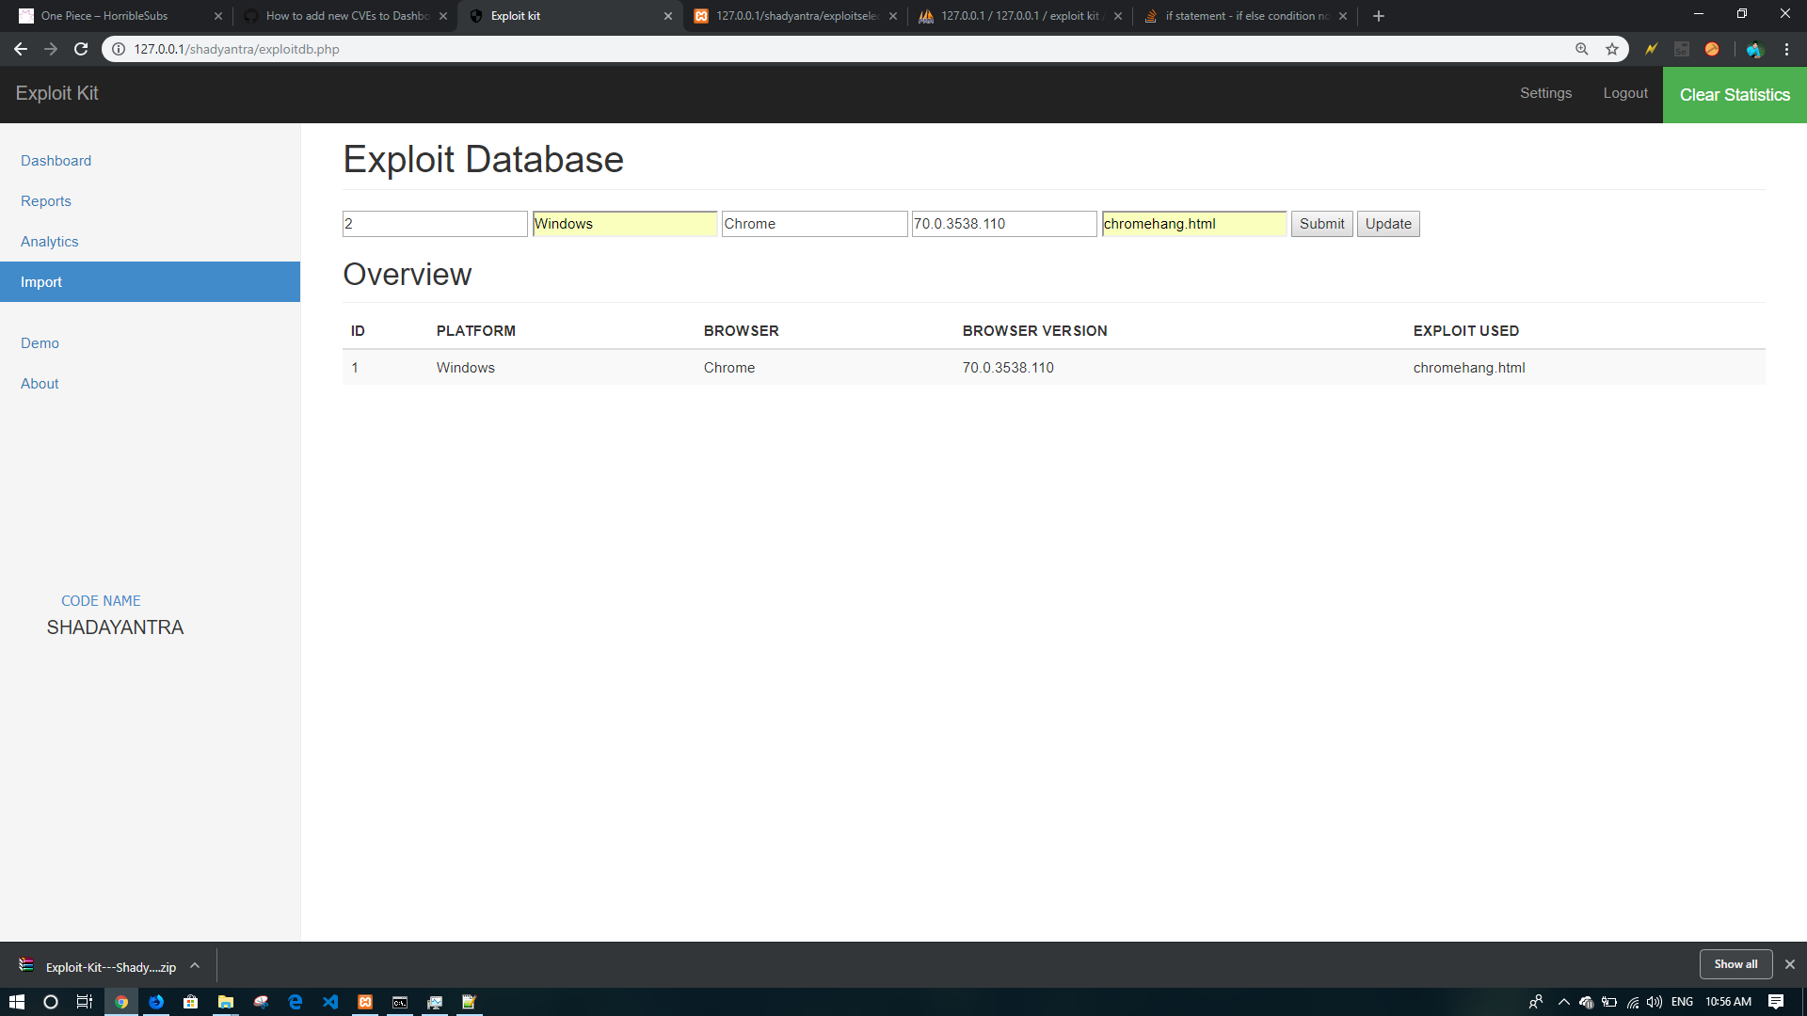Bookmark this page with the star icon
The height and width of the screenshot is (1016, 1807).
point(1612,49)
